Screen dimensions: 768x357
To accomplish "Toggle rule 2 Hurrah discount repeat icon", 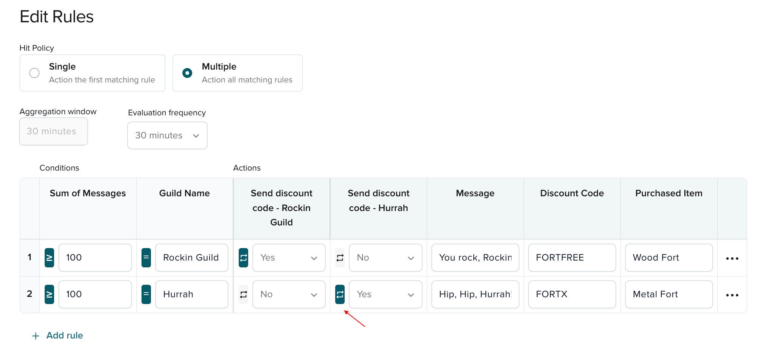I will [x=340, y=294].
